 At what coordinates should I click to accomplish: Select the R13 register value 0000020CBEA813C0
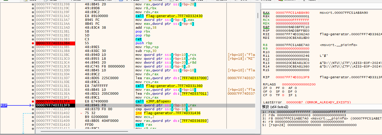click(x=293, y=63)
